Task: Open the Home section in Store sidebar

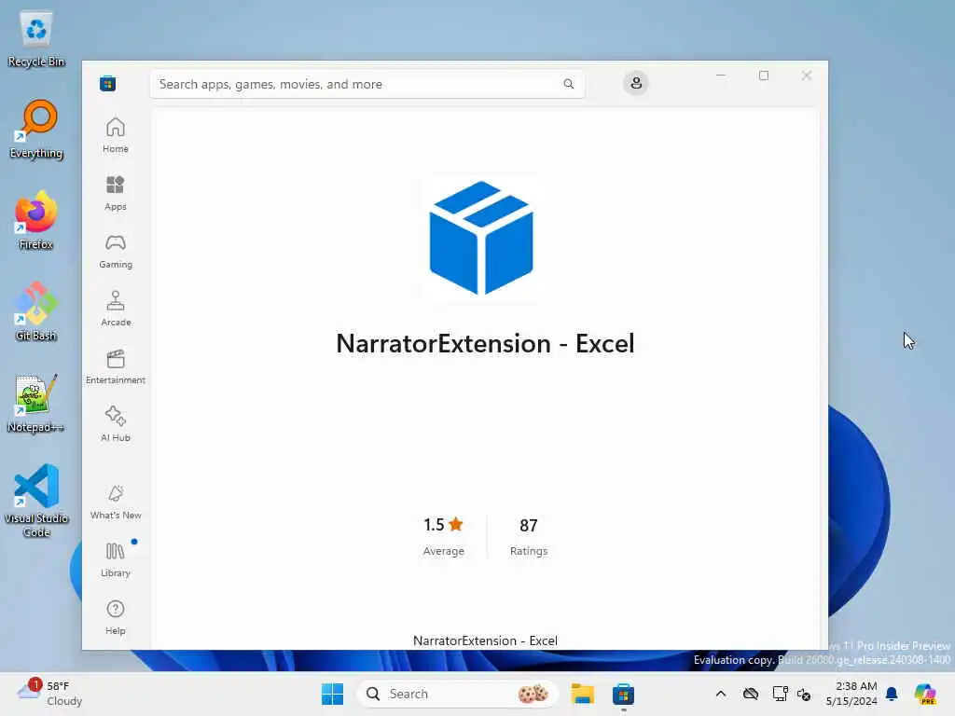Action: [x=115, y=135]
